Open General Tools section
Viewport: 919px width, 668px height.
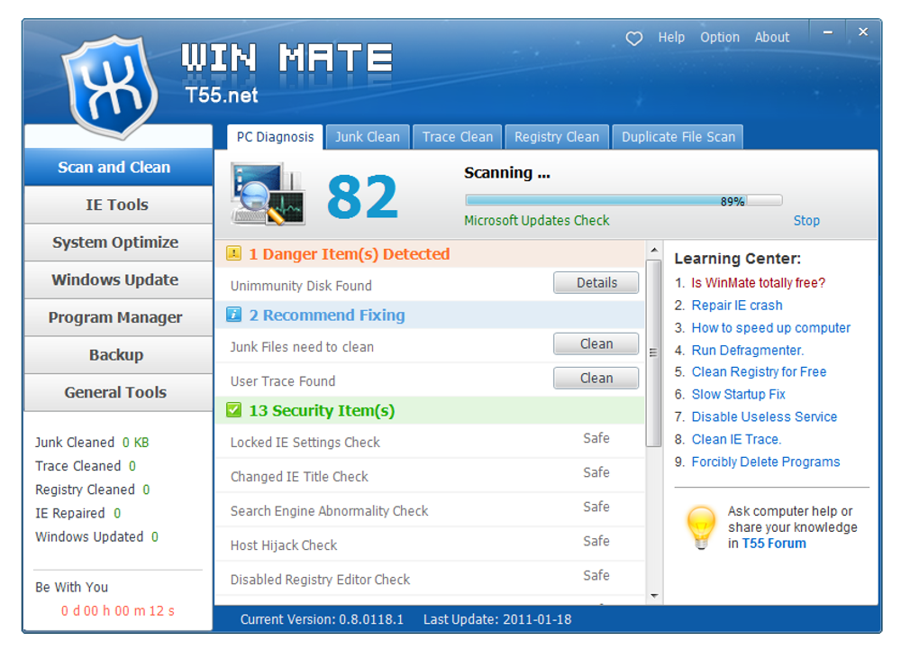pyautogui.click(x=118, y=392)
